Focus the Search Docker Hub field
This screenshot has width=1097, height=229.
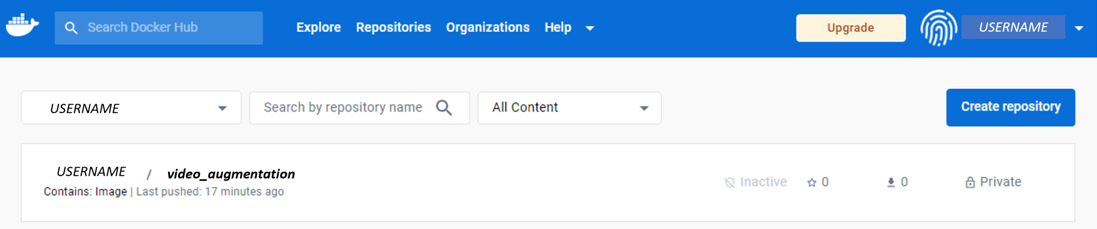(159, 28)
